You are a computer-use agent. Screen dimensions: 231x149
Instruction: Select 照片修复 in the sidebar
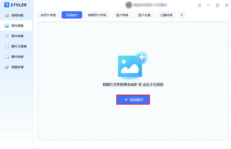coord(16,26)
